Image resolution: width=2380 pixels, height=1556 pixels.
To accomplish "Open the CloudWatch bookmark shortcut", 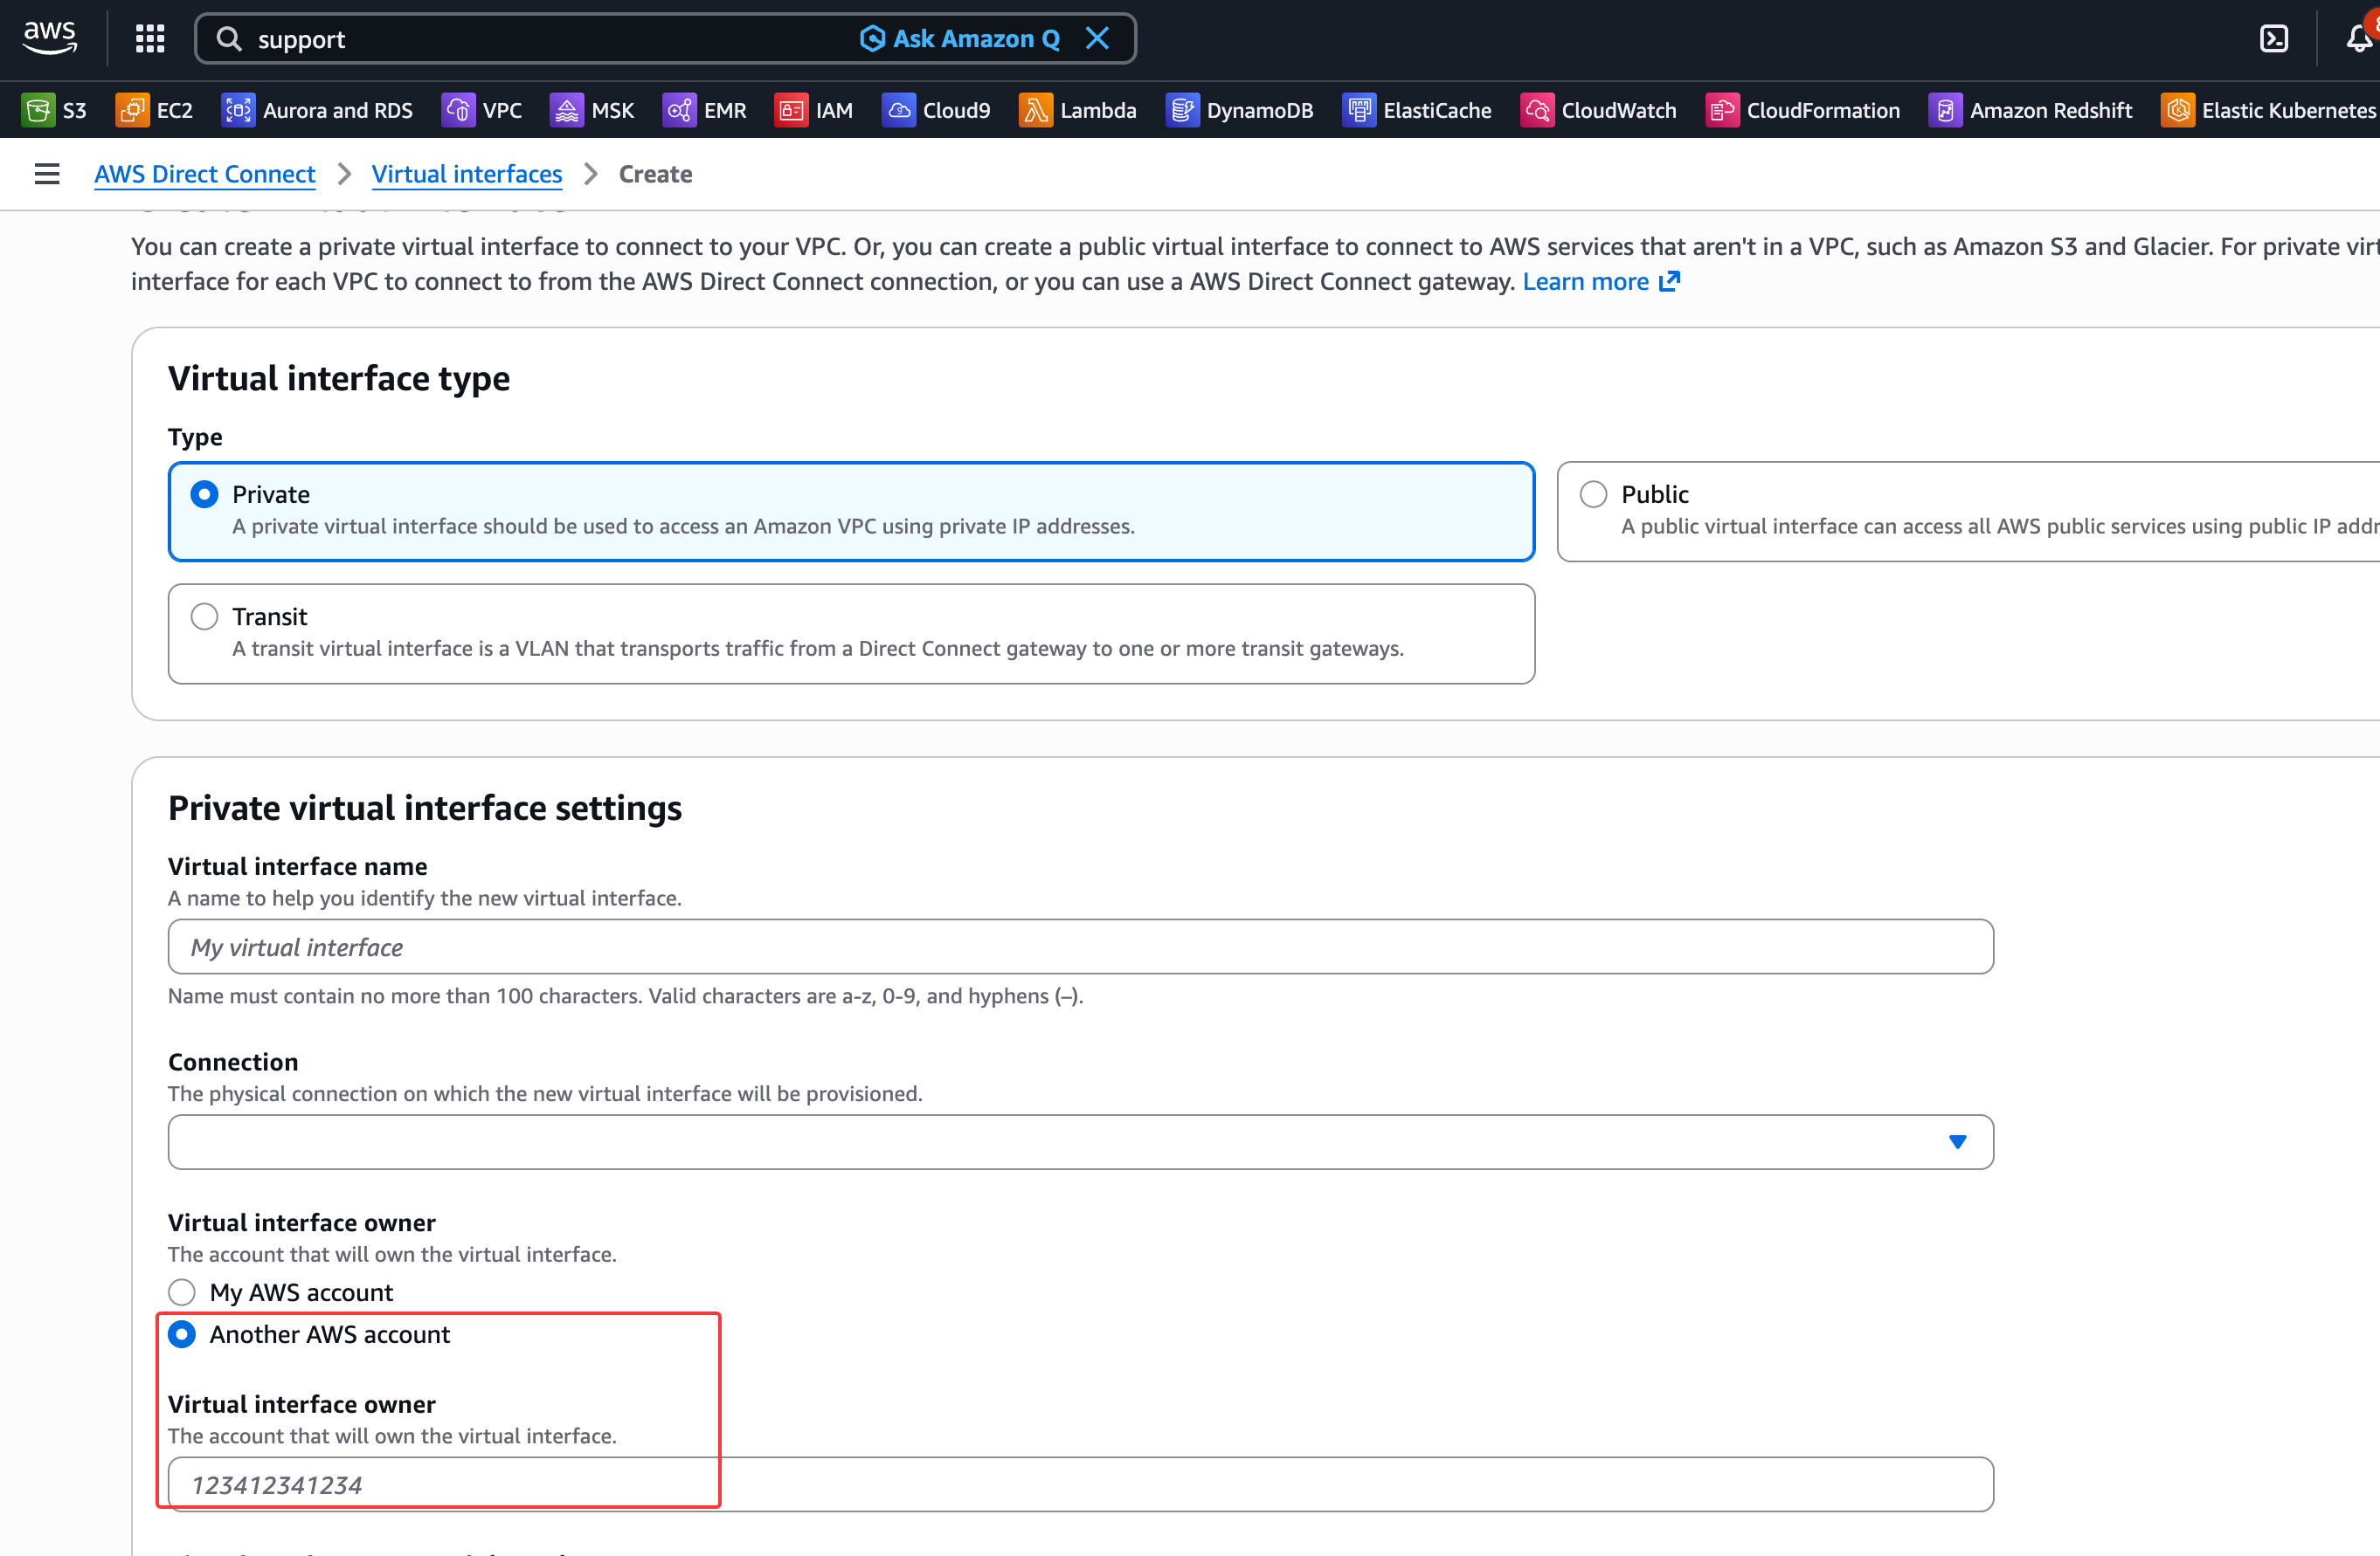I will (1598, 110).
